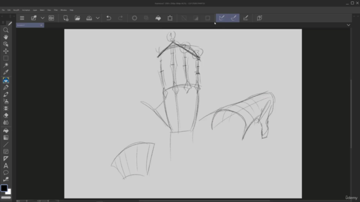The width and height of the screenshot is (360, 202).
Task: Select the Text tool
Action: point(6,166)
